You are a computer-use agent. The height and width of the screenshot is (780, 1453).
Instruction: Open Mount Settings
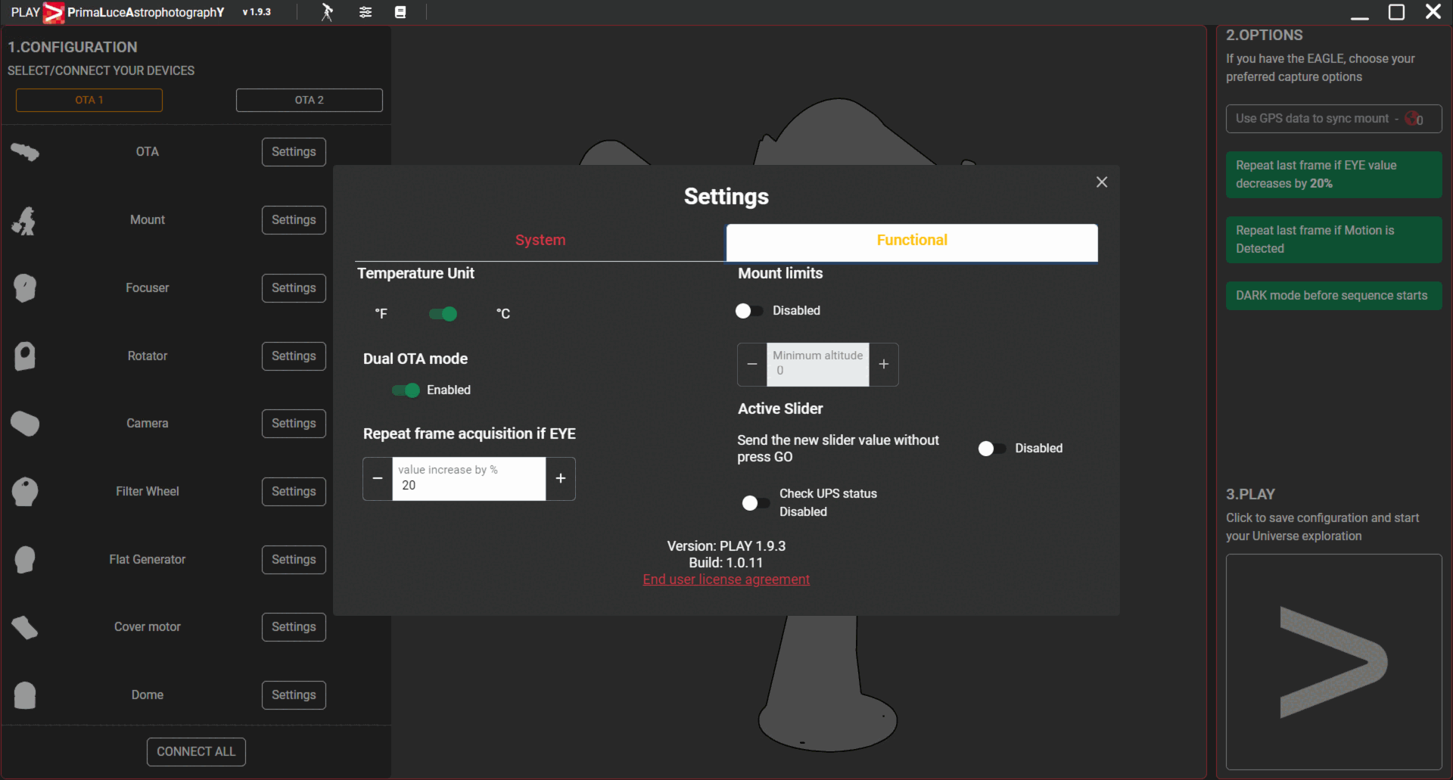294,220
